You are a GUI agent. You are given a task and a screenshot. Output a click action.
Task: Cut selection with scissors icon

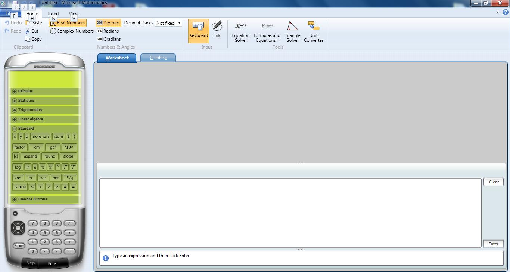coord(28,31)
